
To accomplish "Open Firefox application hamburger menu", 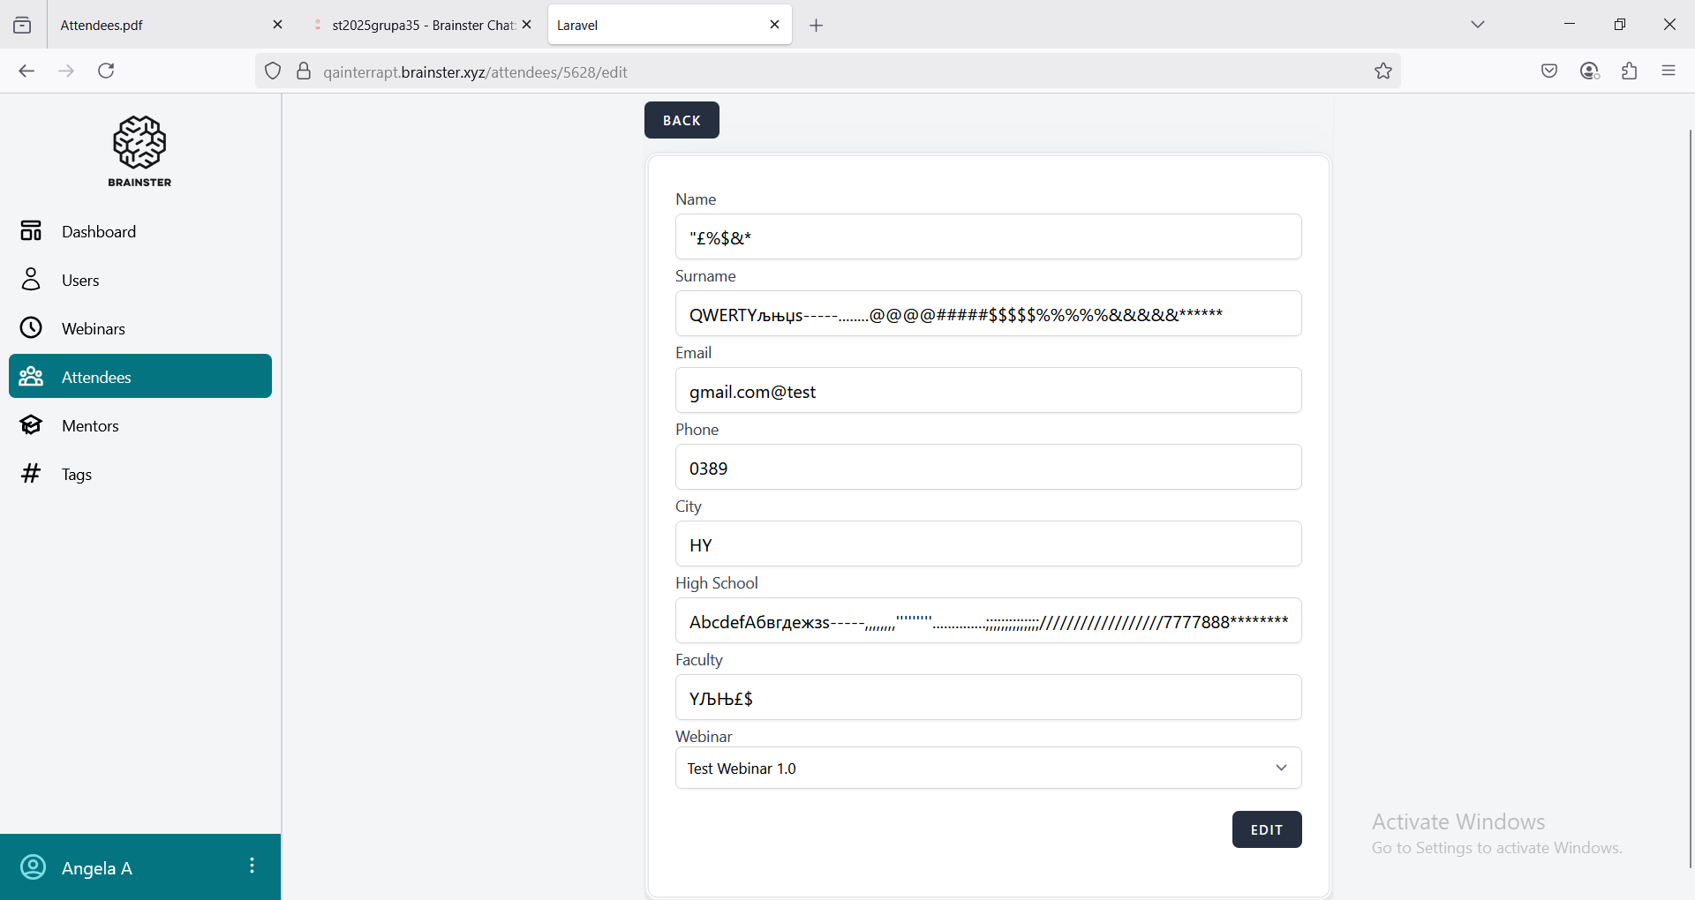I will (1668, 71).
